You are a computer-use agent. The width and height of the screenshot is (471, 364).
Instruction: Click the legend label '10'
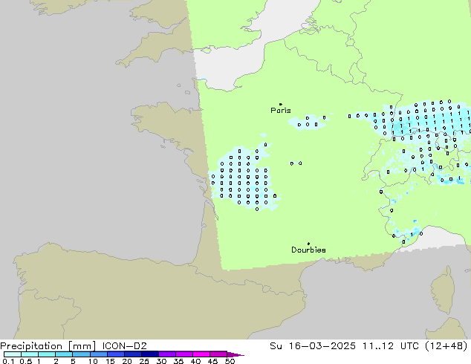tap(93, 361)
